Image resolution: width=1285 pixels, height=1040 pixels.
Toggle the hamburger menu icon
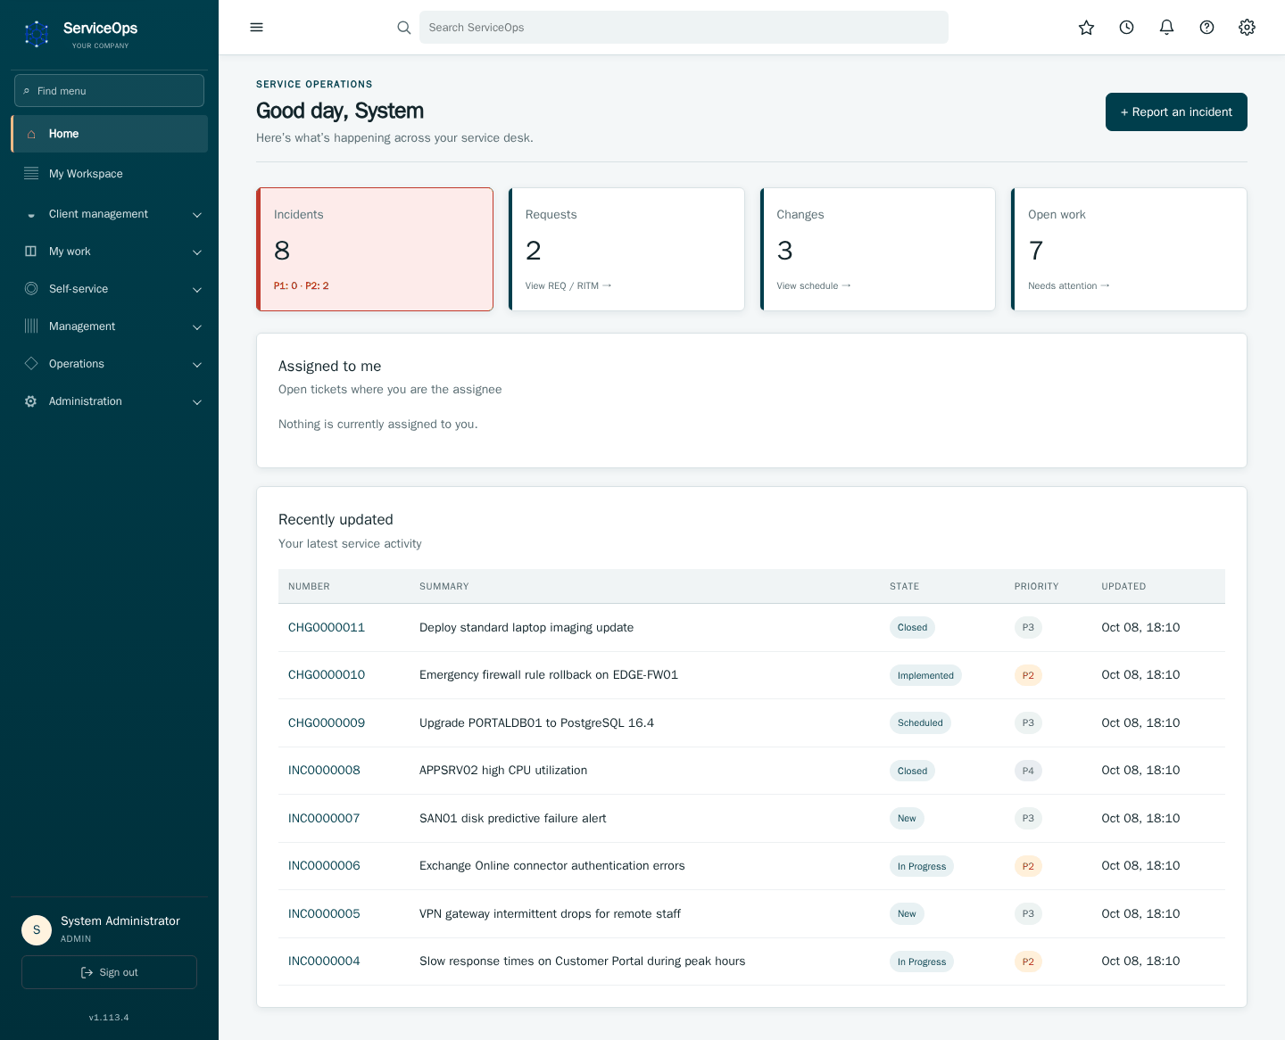point(257,27)
